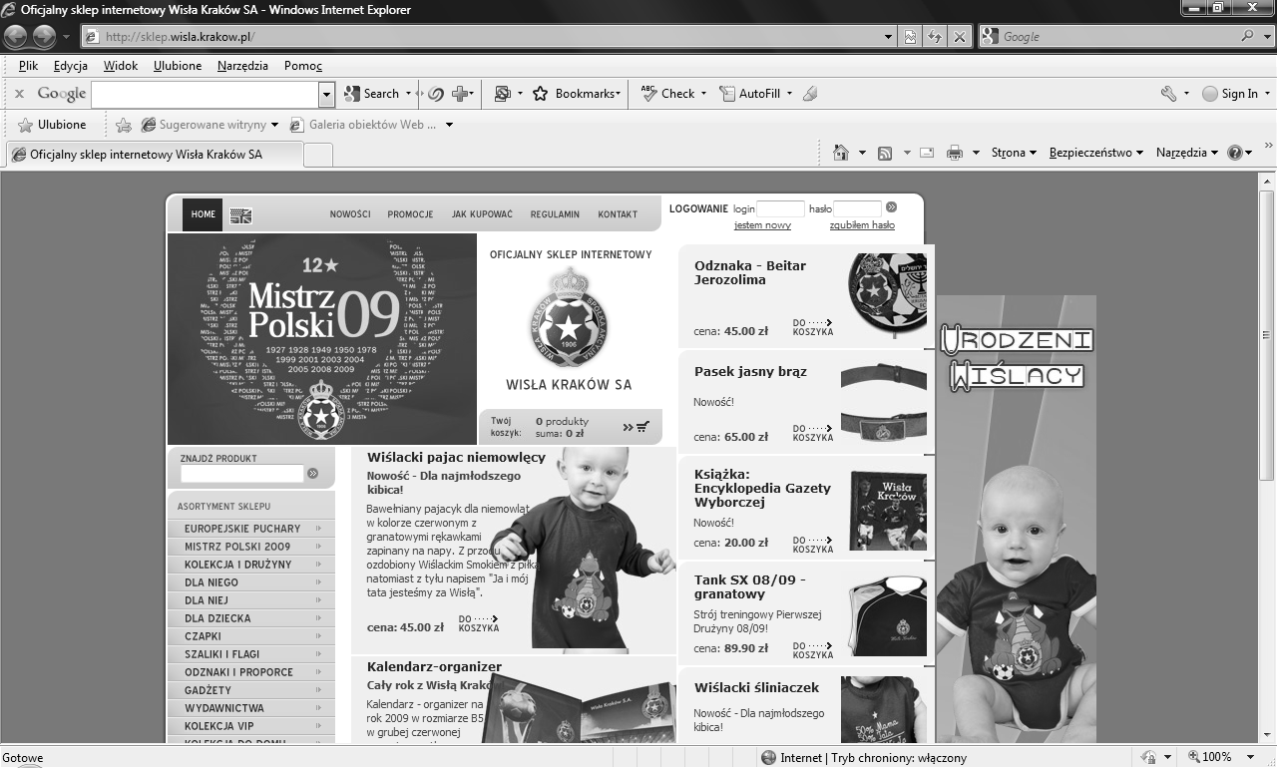Submit product search with the arrow button
Viewport: 1277px width, 768px height.
point(313,473)
